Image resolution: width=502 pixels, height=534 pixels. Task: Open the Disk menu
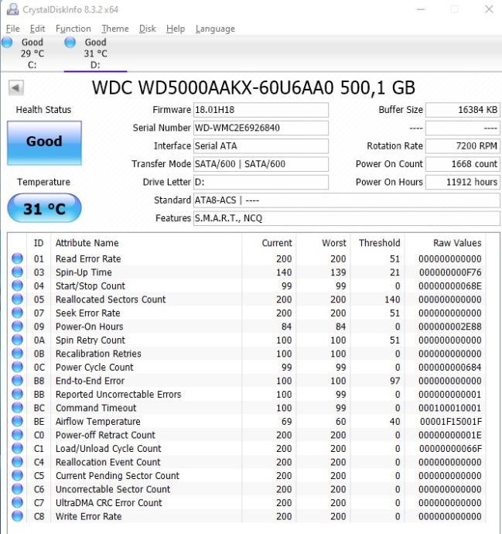point(148,29)
